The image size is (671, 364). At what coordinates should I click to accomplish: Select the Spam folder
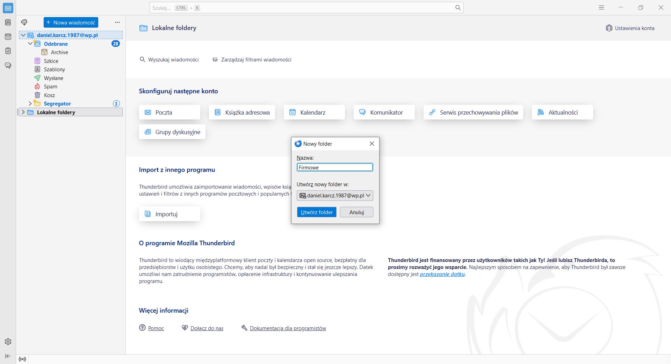pos(50,86)
